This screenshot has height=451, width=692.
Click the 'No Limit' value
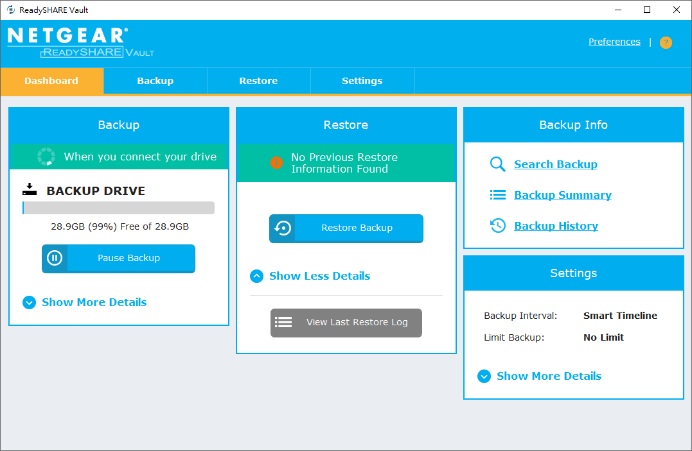(603, 337)
